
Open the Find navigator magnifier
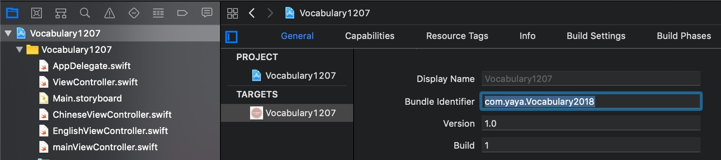85,13
